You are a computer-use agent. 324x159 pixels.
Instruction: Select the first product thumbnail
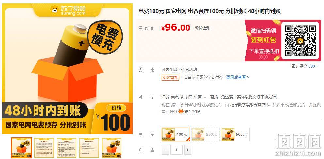[22, 148]
